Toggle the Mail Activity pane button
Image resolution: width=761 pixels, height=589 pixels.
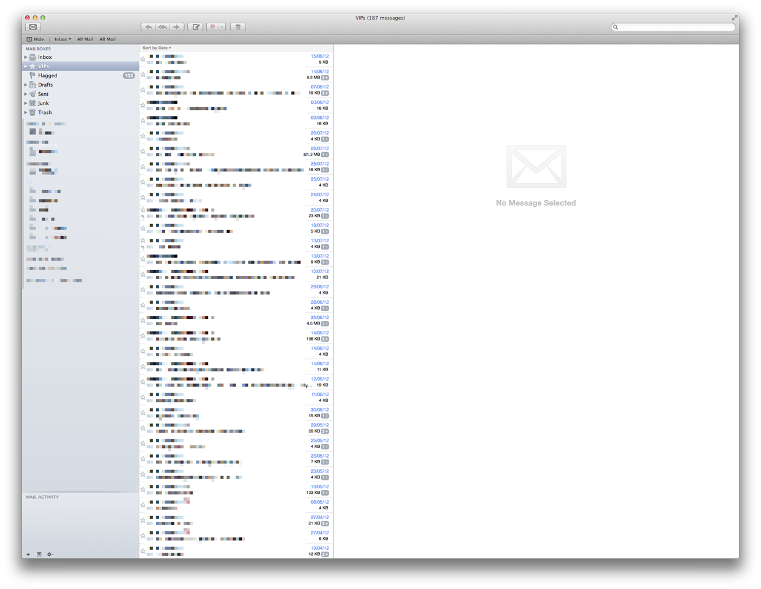pyautogui.click(x=39, y=554)
